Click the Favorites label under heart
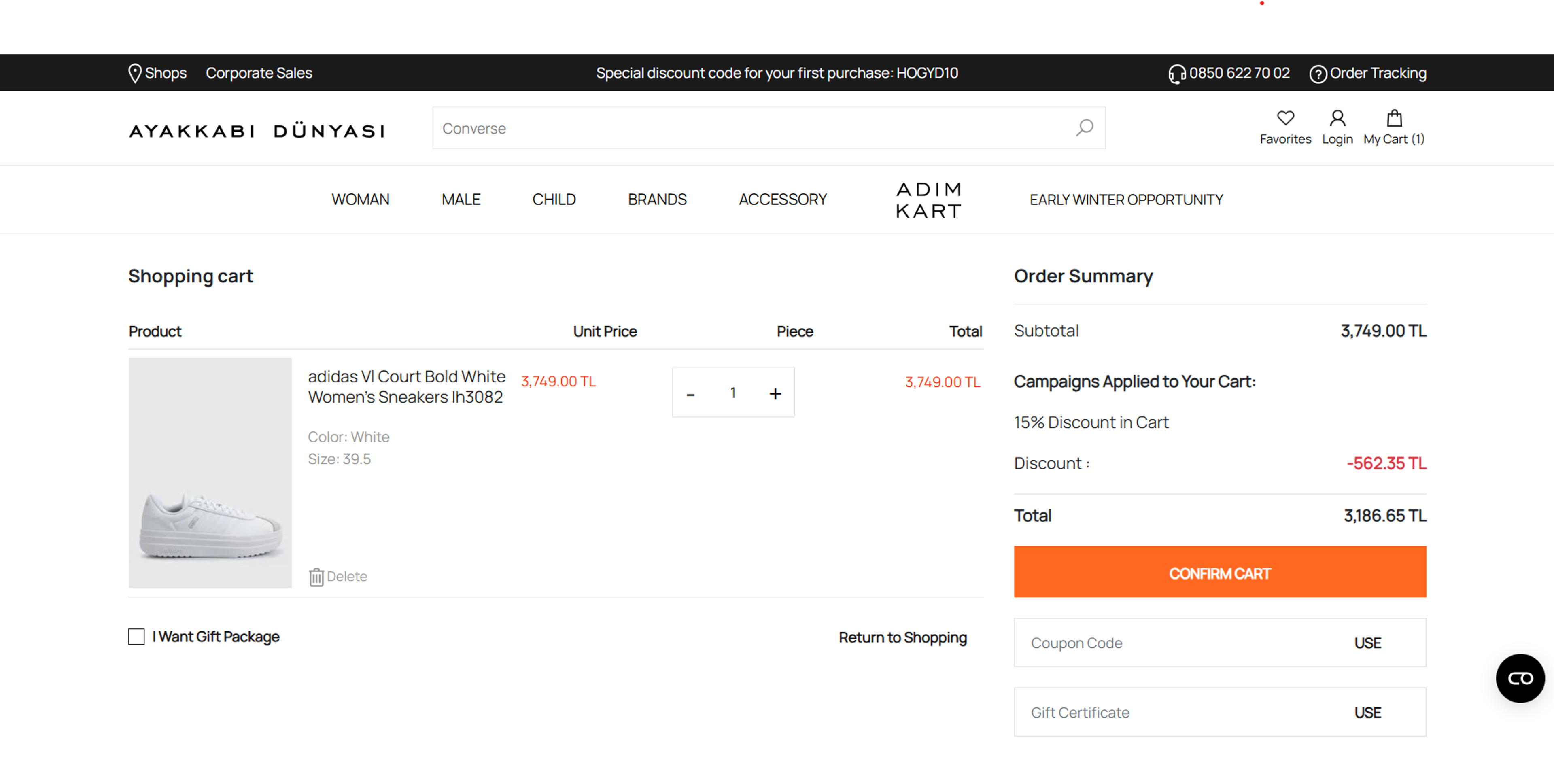Image resolution: width=1554 pixels, height=760 pixels. click(1285, 139)
